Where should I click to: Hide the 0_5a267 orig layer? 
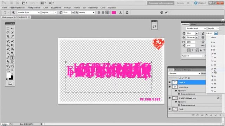pyautogui.click(x=170, y=98)
